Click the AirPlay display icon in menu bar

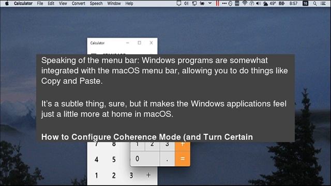tap(179, 4)
